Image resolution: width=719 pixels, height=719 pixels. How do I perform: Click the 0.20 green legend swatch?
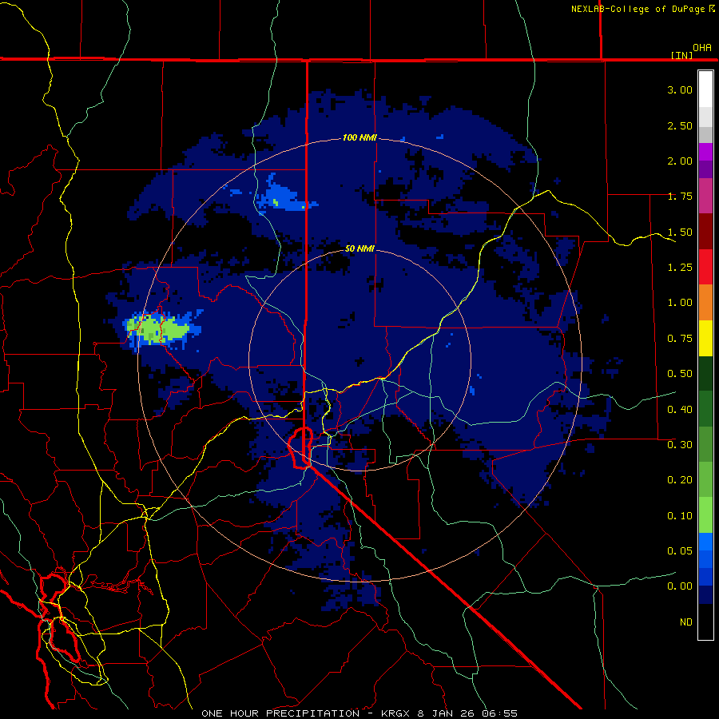coord(705,479)
